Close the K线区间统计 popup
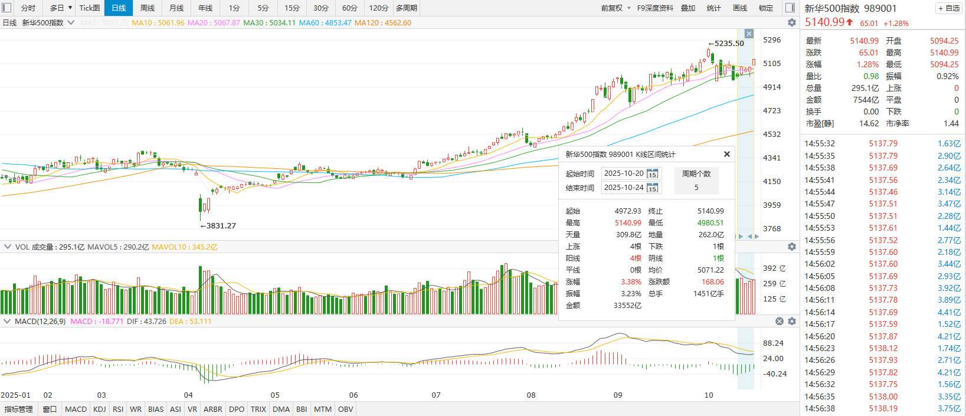This screenshot has width=966, height=416. [x=727, y=154]
